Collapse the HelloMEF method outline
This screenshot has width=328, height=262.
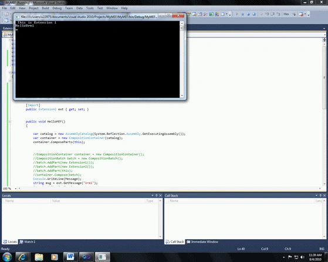pos(9,121)
